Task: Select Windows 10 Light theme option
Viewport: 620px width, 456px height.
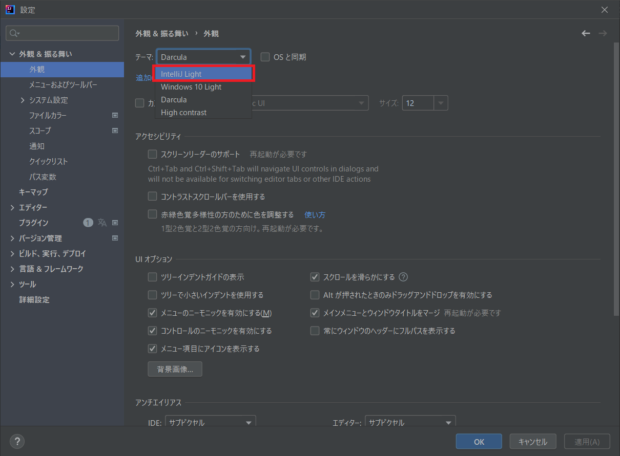Action: click(x=203, y=86)
